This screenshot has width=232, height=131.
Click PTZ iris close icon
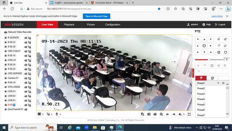pos(219,52)
